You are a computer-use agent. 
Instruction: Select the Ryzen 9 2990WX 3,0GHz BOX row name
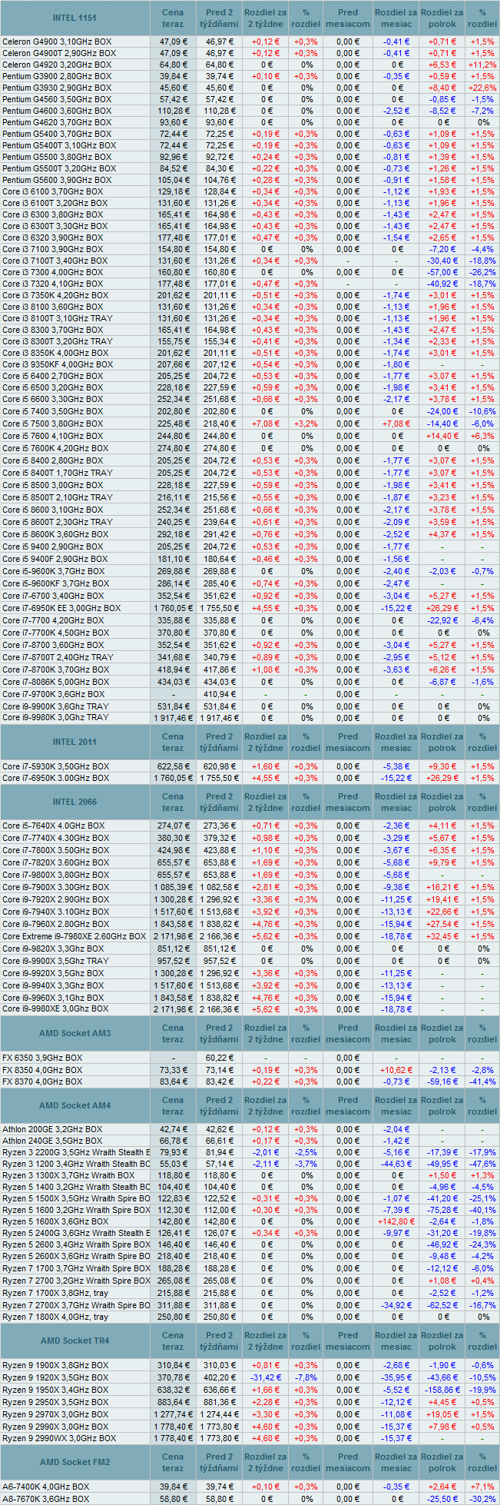pyautogui.click(x=59, y=1438)
